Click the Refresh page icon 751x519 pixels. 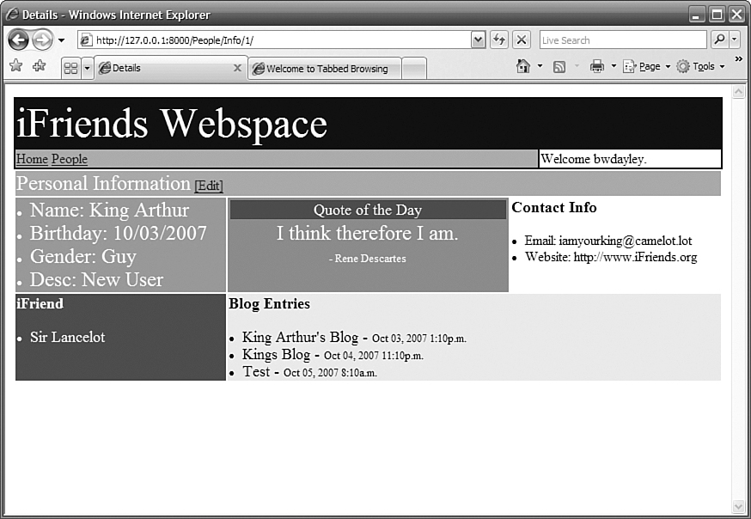tap(499, 40)
